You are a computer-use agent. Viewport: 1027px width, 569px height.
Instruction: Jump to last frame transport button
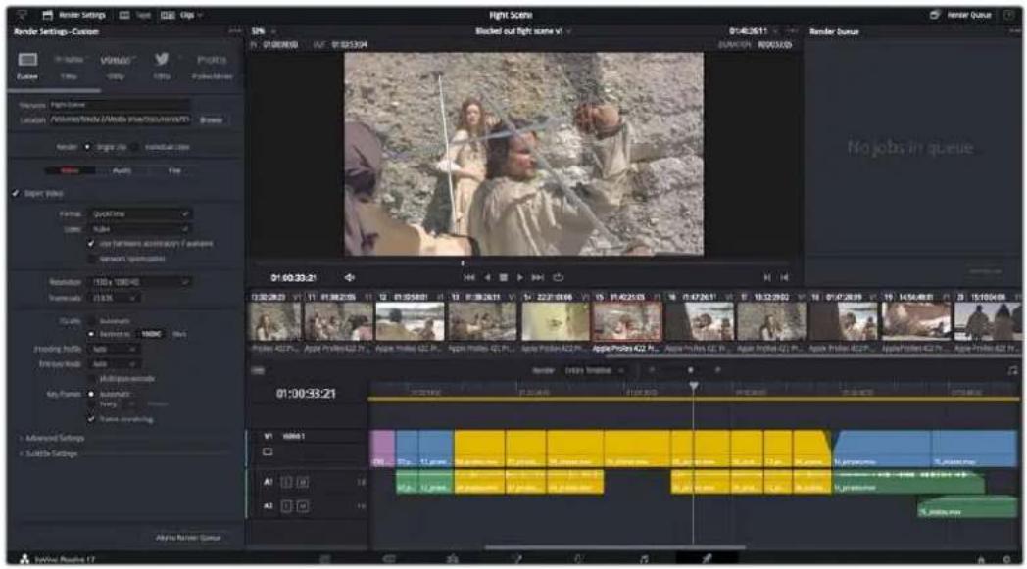pyautogui.click(x=538, y=277)
